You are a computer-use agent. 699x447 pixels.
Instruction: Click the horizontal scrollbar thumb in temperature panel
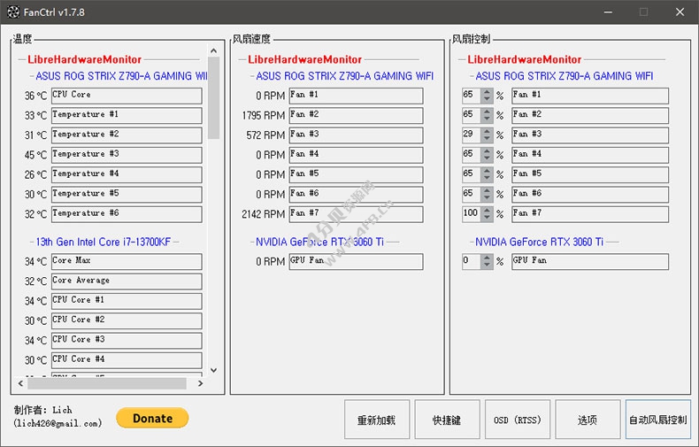(x=107, y=383)
